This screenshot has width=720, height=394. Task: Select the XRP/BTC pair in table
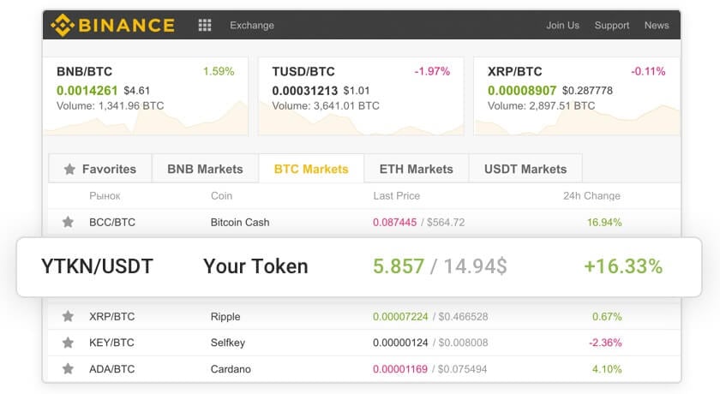coord(112,316)
